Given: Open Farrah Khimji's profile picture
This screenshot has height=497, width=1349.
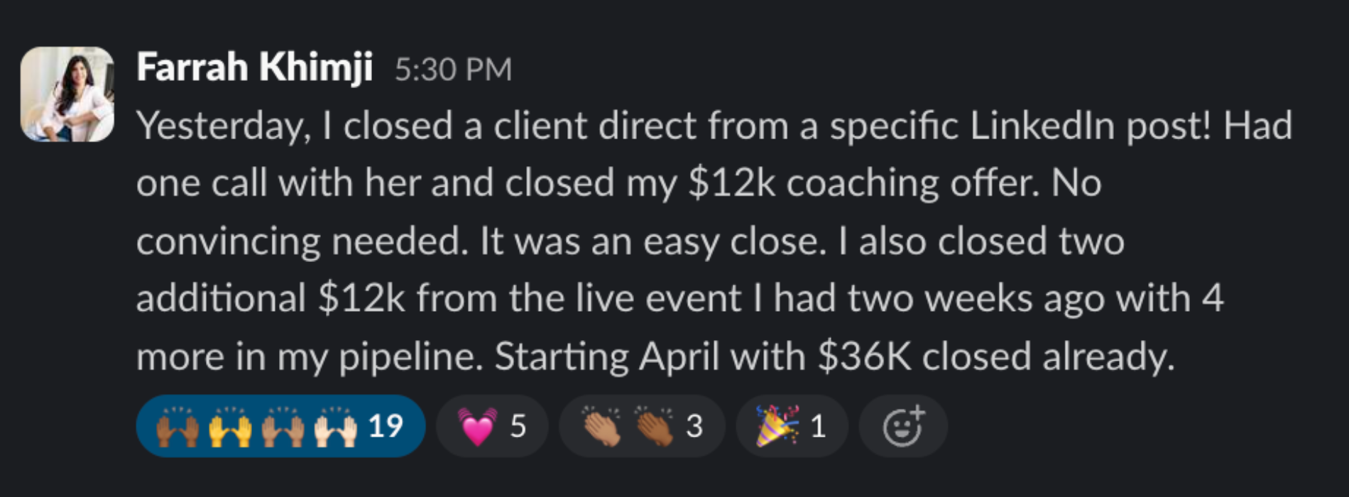Looking at the screenshot, I should pos(67,94).
